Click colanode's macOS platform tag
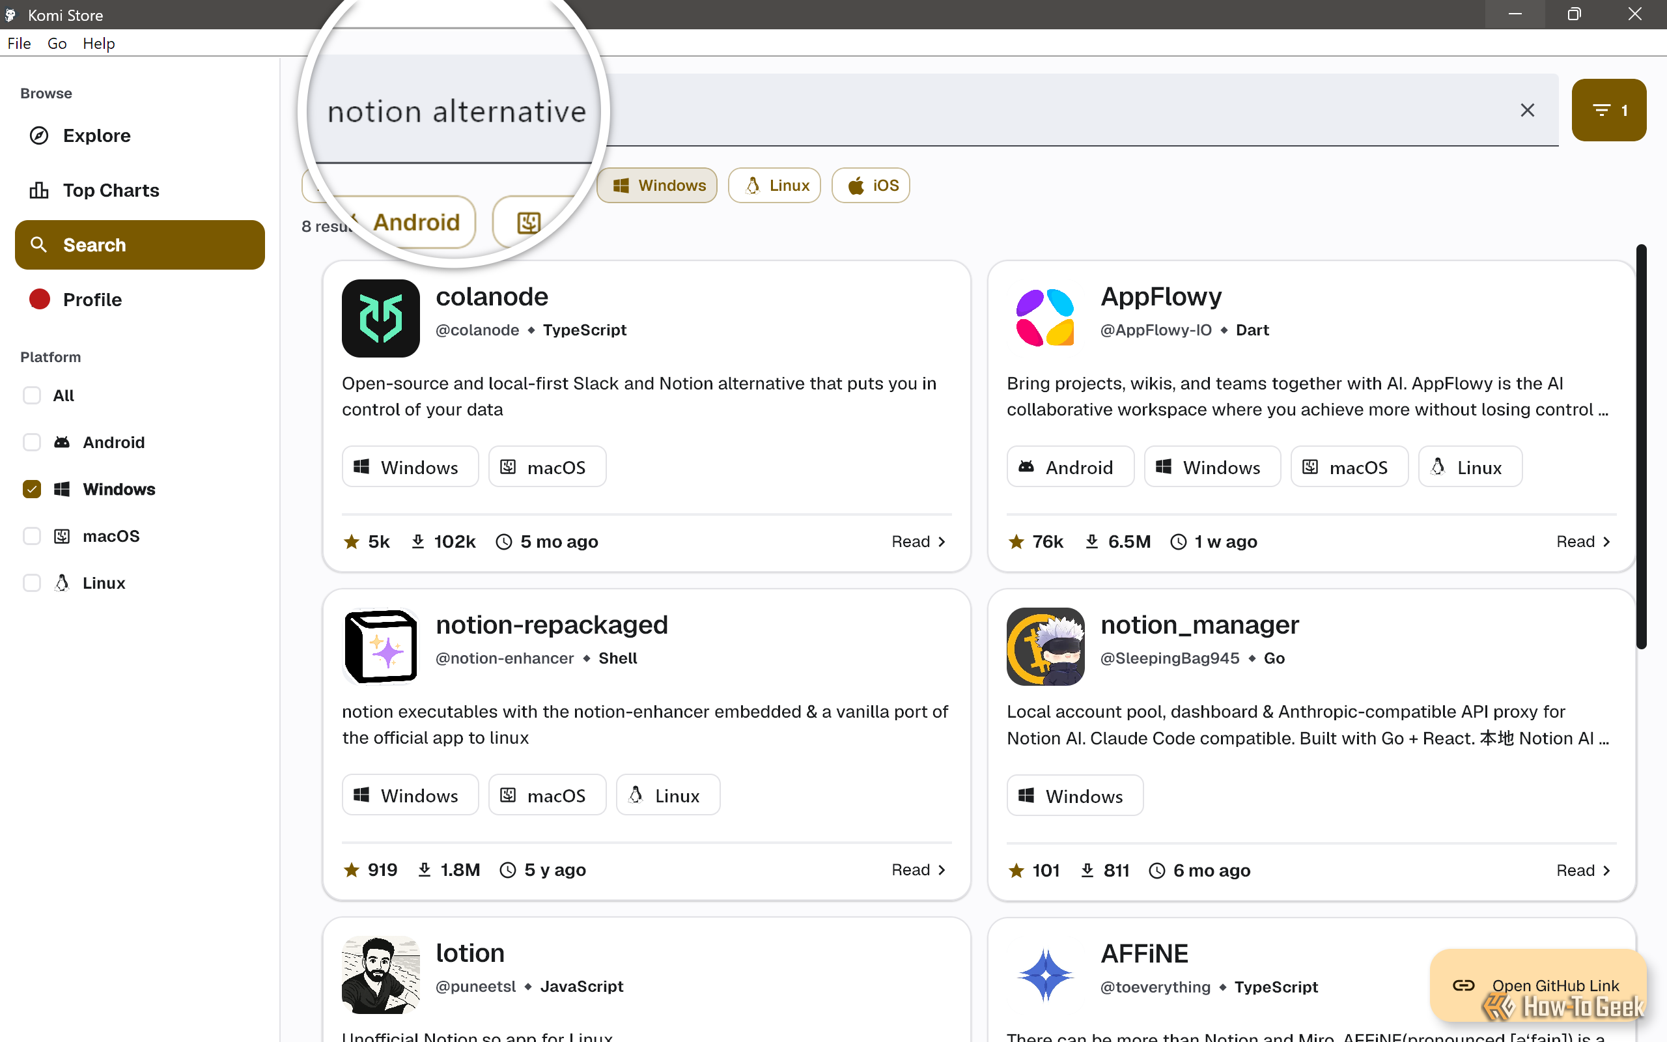1667x1042 pixels. pyautogui.click(x=547, y=466)
